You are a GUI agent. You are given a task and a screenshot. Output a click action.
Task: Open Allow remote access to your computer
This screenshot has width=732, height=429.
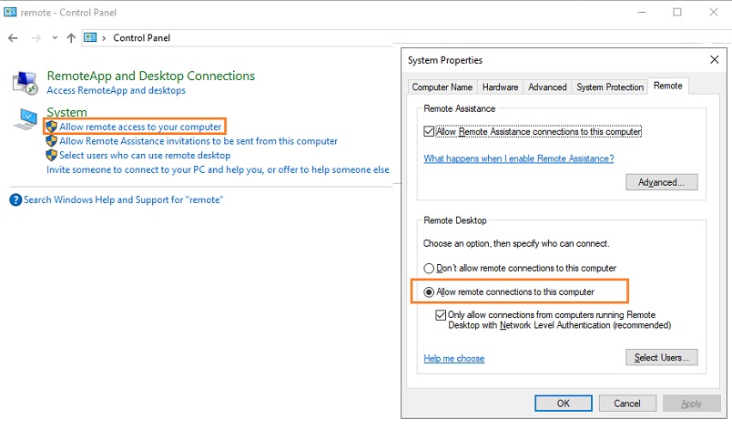tap(139, 127)
